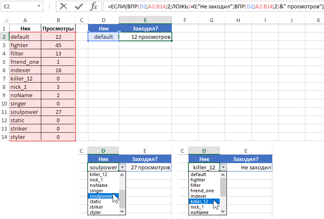Select cell showing "12 просмотров"
The height and width of the screenshot is (219, 324).
click(x=145, y=37)
